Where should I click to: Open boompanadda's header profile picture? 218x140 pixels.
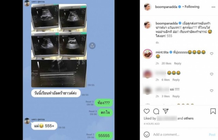[147, 7]
